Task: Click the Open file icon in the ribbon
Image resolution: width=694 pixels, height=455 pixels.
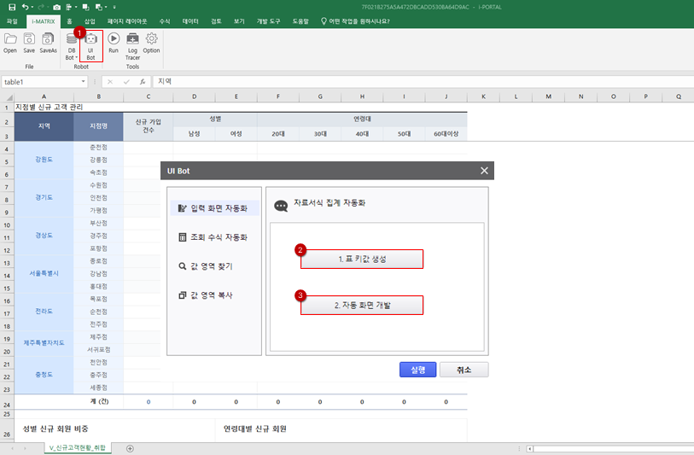Action: [10, 40]
